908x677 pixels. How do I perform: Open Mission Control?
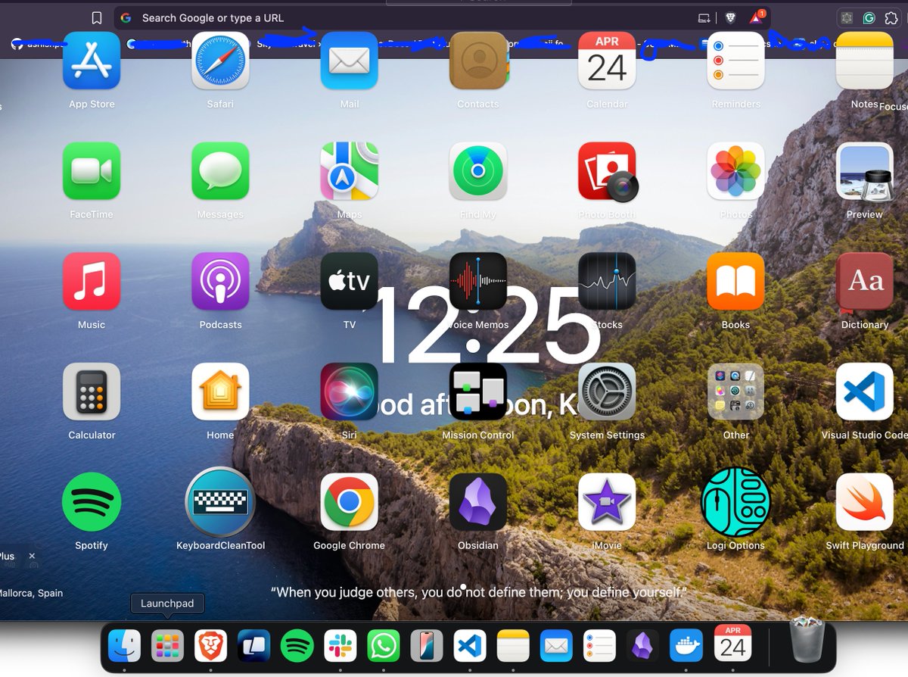(x=478, y=392)
